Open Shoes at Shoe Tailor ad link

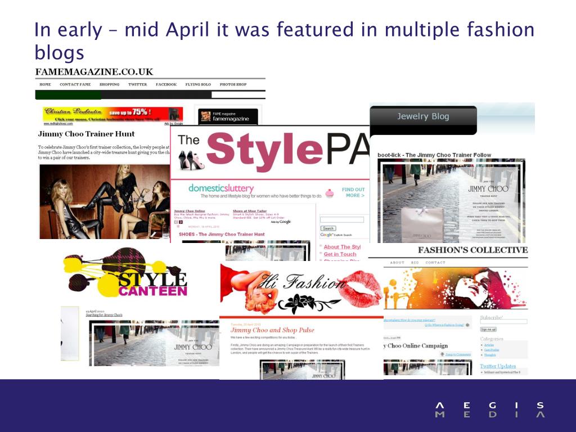[250, 211]
